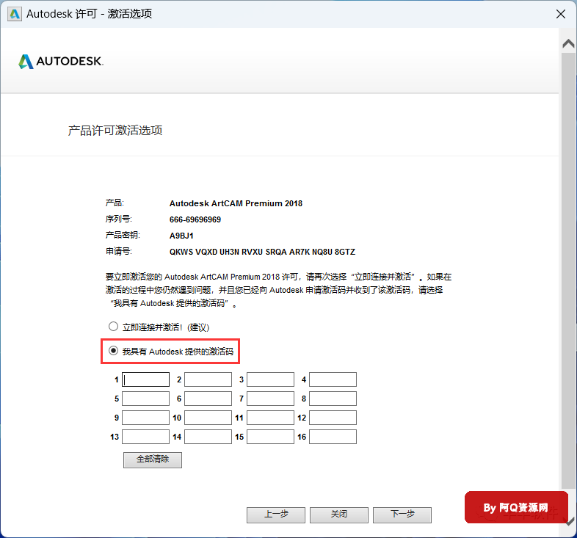Click activation code field 2
This screenshot has height=538, width=577.
[208, 379]
